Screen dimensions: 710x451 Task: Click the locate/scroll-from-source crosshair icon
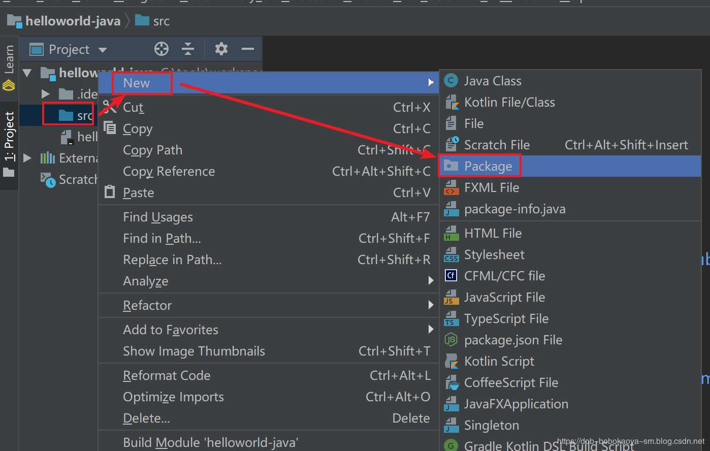tap(162, 49)
